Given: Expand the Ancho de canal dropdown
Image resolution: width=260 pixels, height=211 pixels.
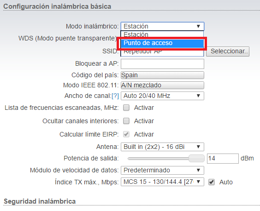Looking at the screenshot, I should 162,96.
